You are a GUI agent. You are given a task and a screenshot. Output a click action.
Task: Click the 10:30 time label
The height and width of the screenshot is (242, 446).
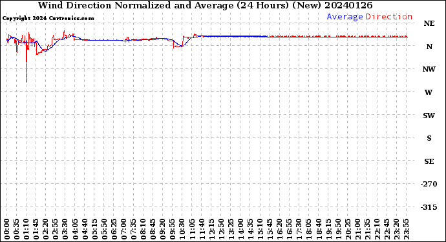click(x=182, y=229)
